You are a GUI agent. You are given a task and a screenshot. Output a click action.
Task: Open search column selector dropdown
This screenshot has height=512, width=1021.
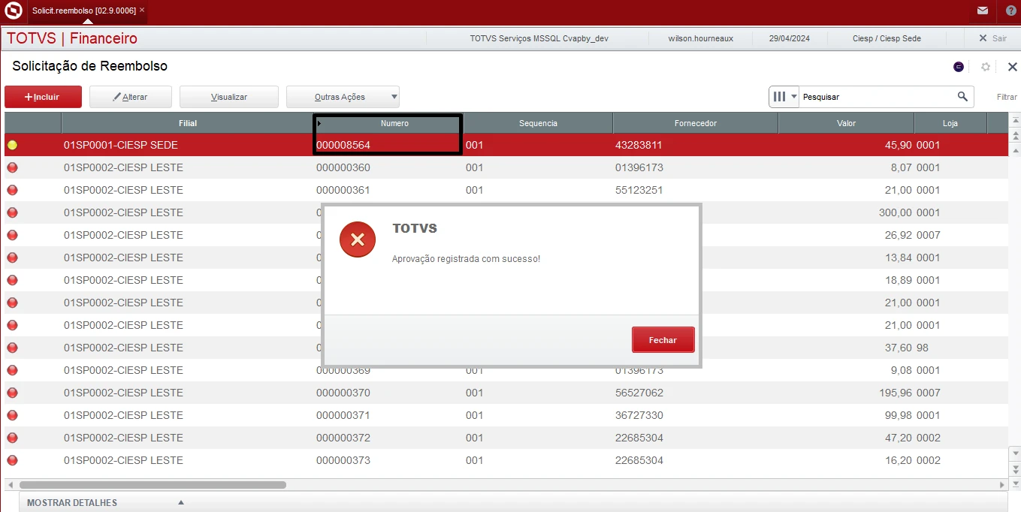(x=784, y=97)
